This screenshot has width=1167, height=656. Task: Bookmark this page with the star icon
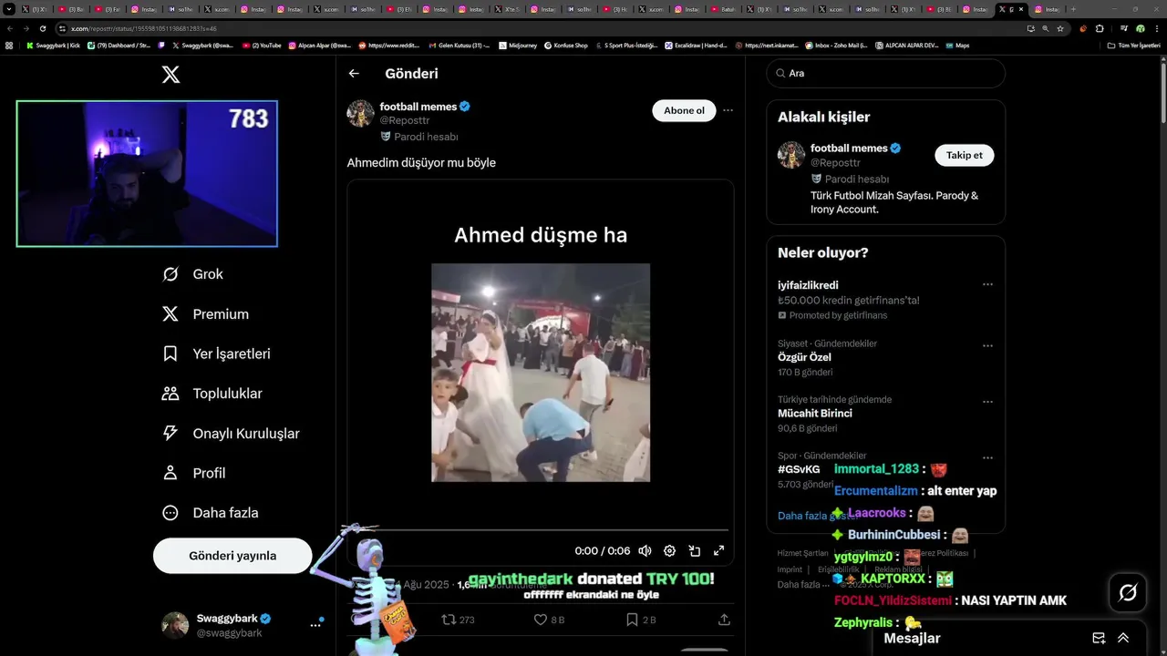pos(1060,28)
